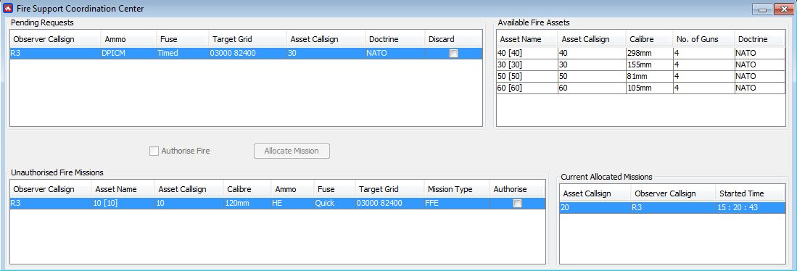The height and width of the screenshot is (271, 797).
Task: Minimize the Fire Support Coordination Center window
Action: (762, 9)
